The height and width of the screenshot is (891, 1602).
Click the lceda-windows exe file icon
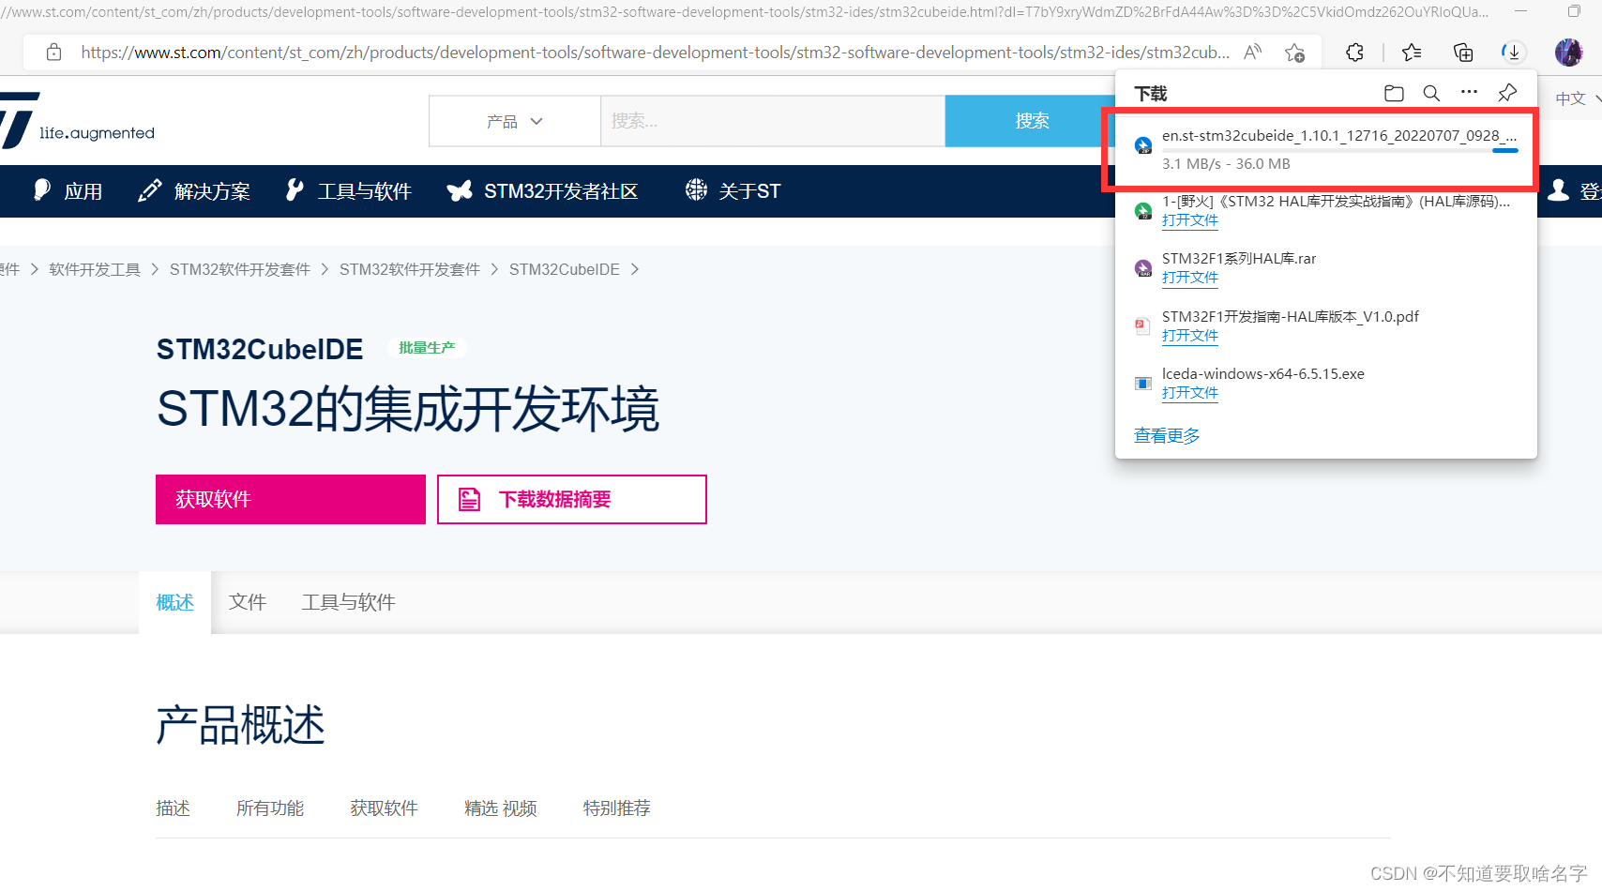1143,383
